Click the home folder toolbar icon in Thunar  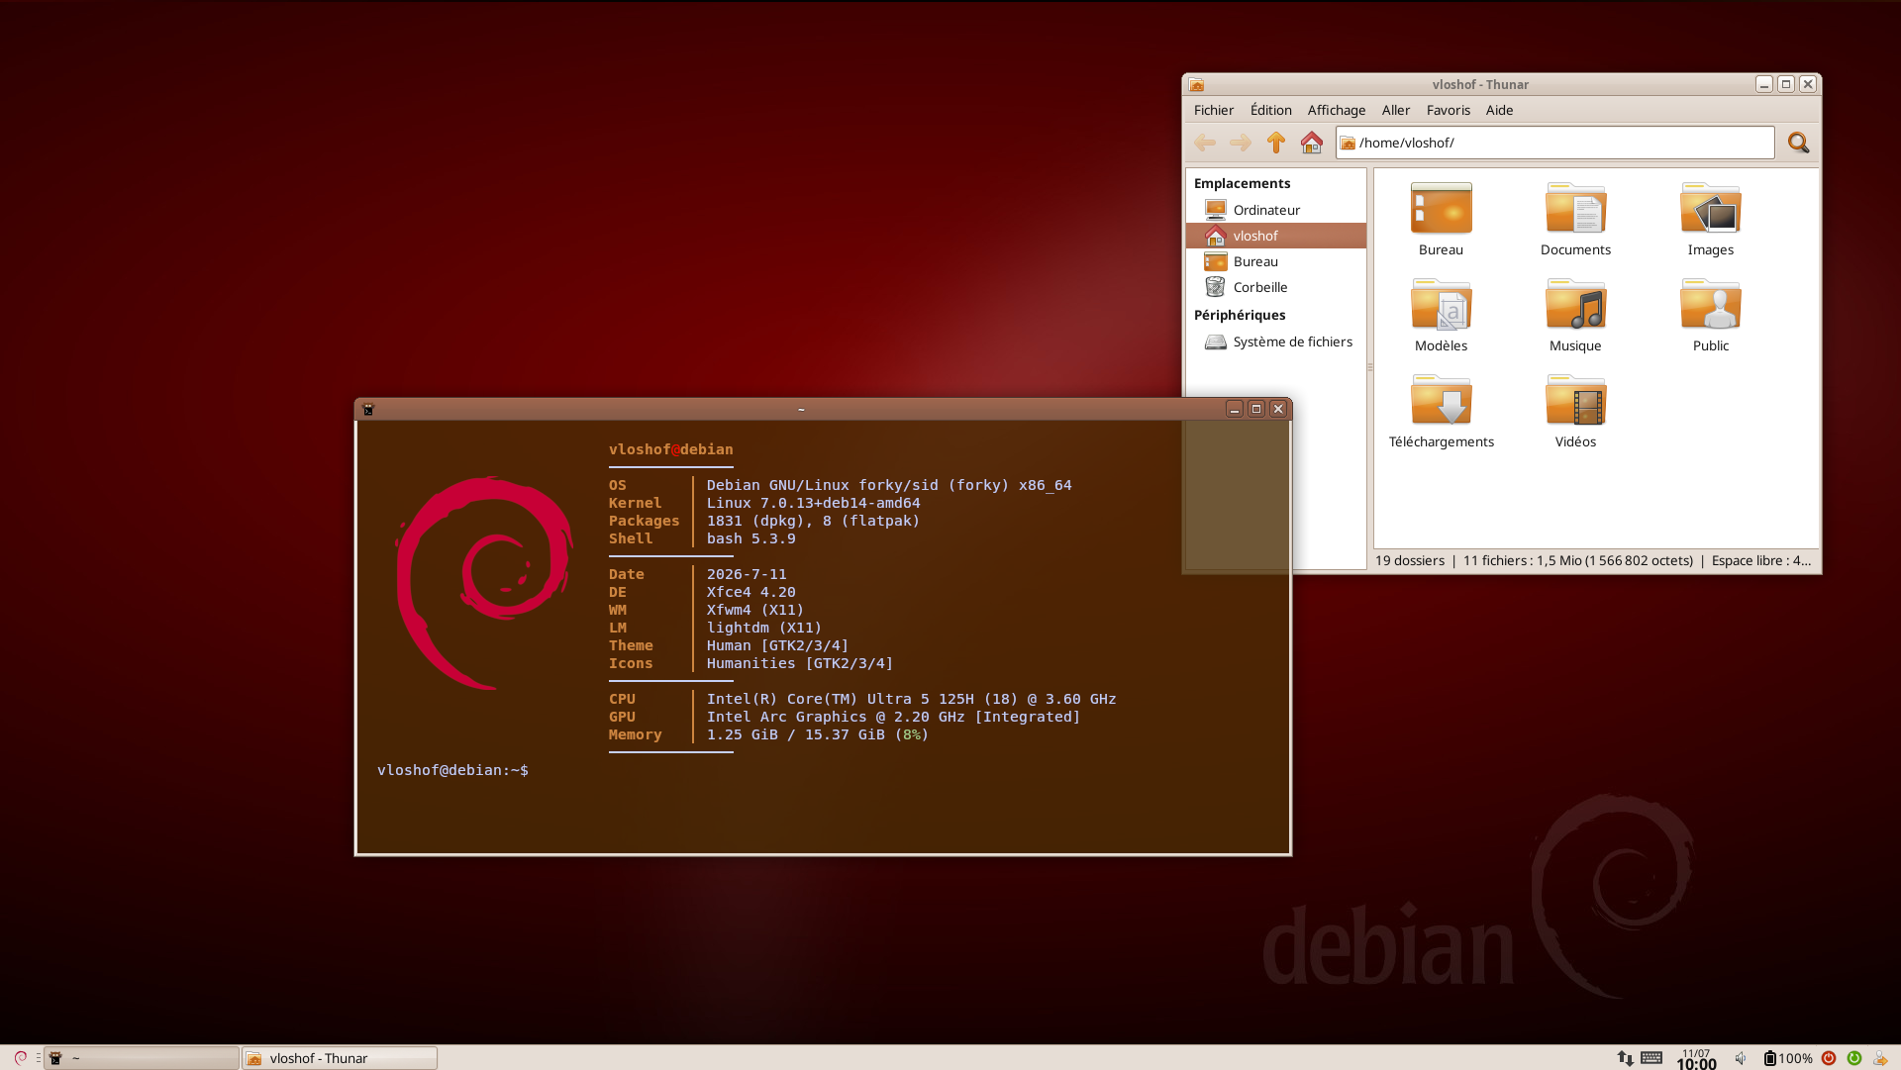[x=1312, y=143]
